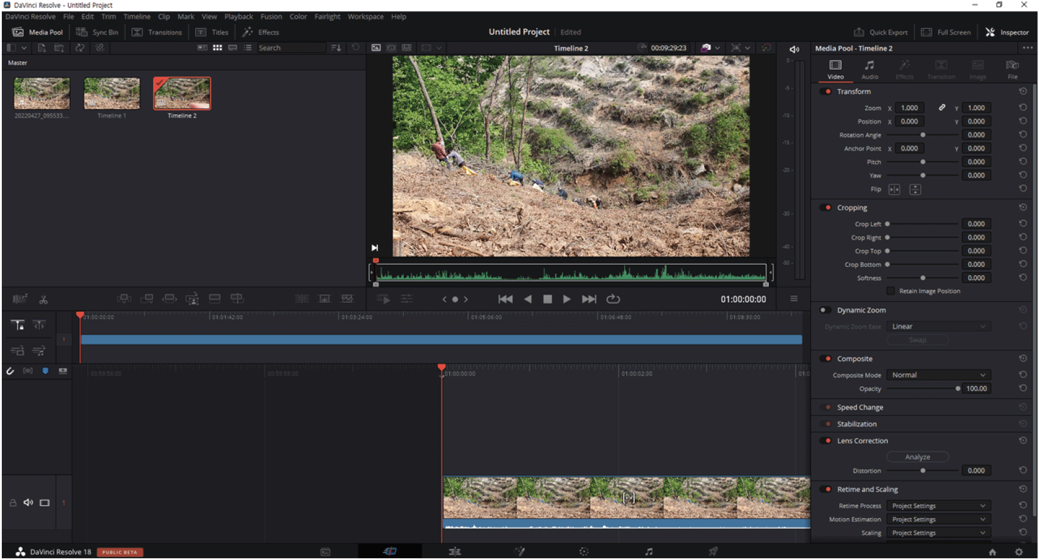Mute the track 1 audio
Image resolution: width=1039 pixels, height=560 pixels.
click(28, 503)
